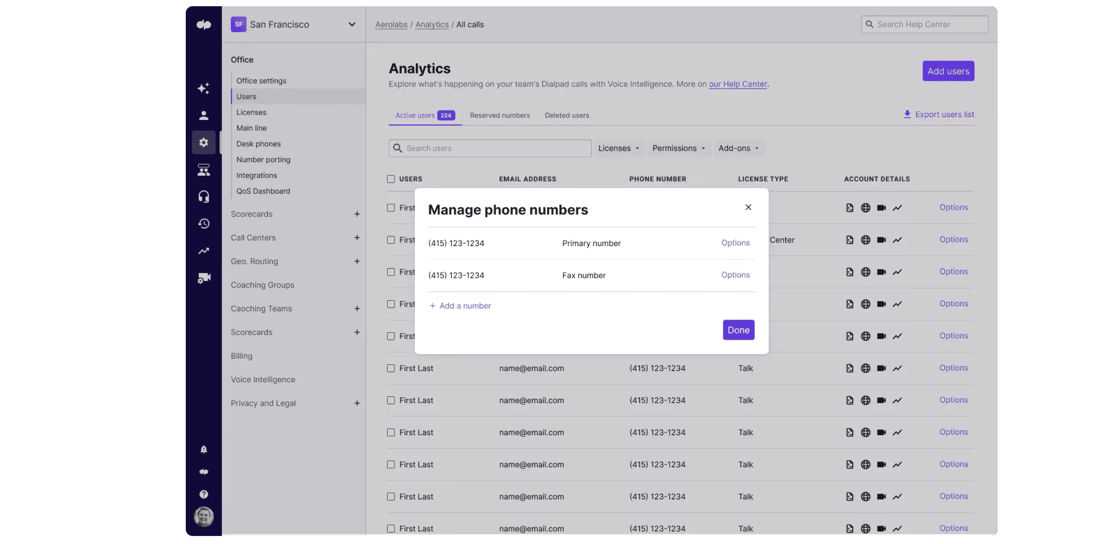Switch to the Reserved numbers tab

[x=500, y=115]
